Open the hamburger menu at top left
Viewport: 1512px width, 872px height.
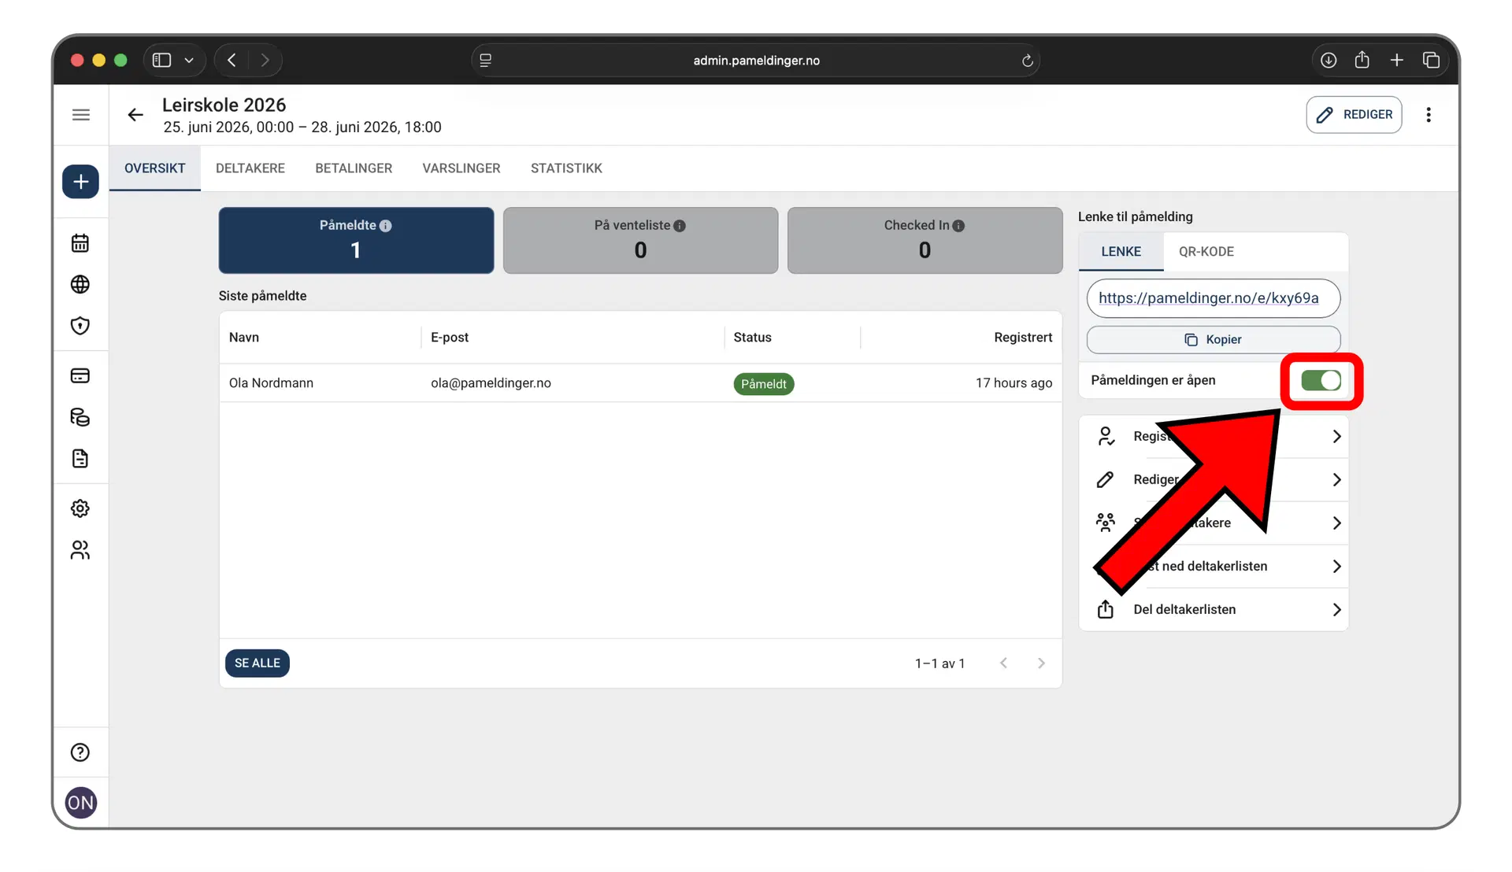80,115
